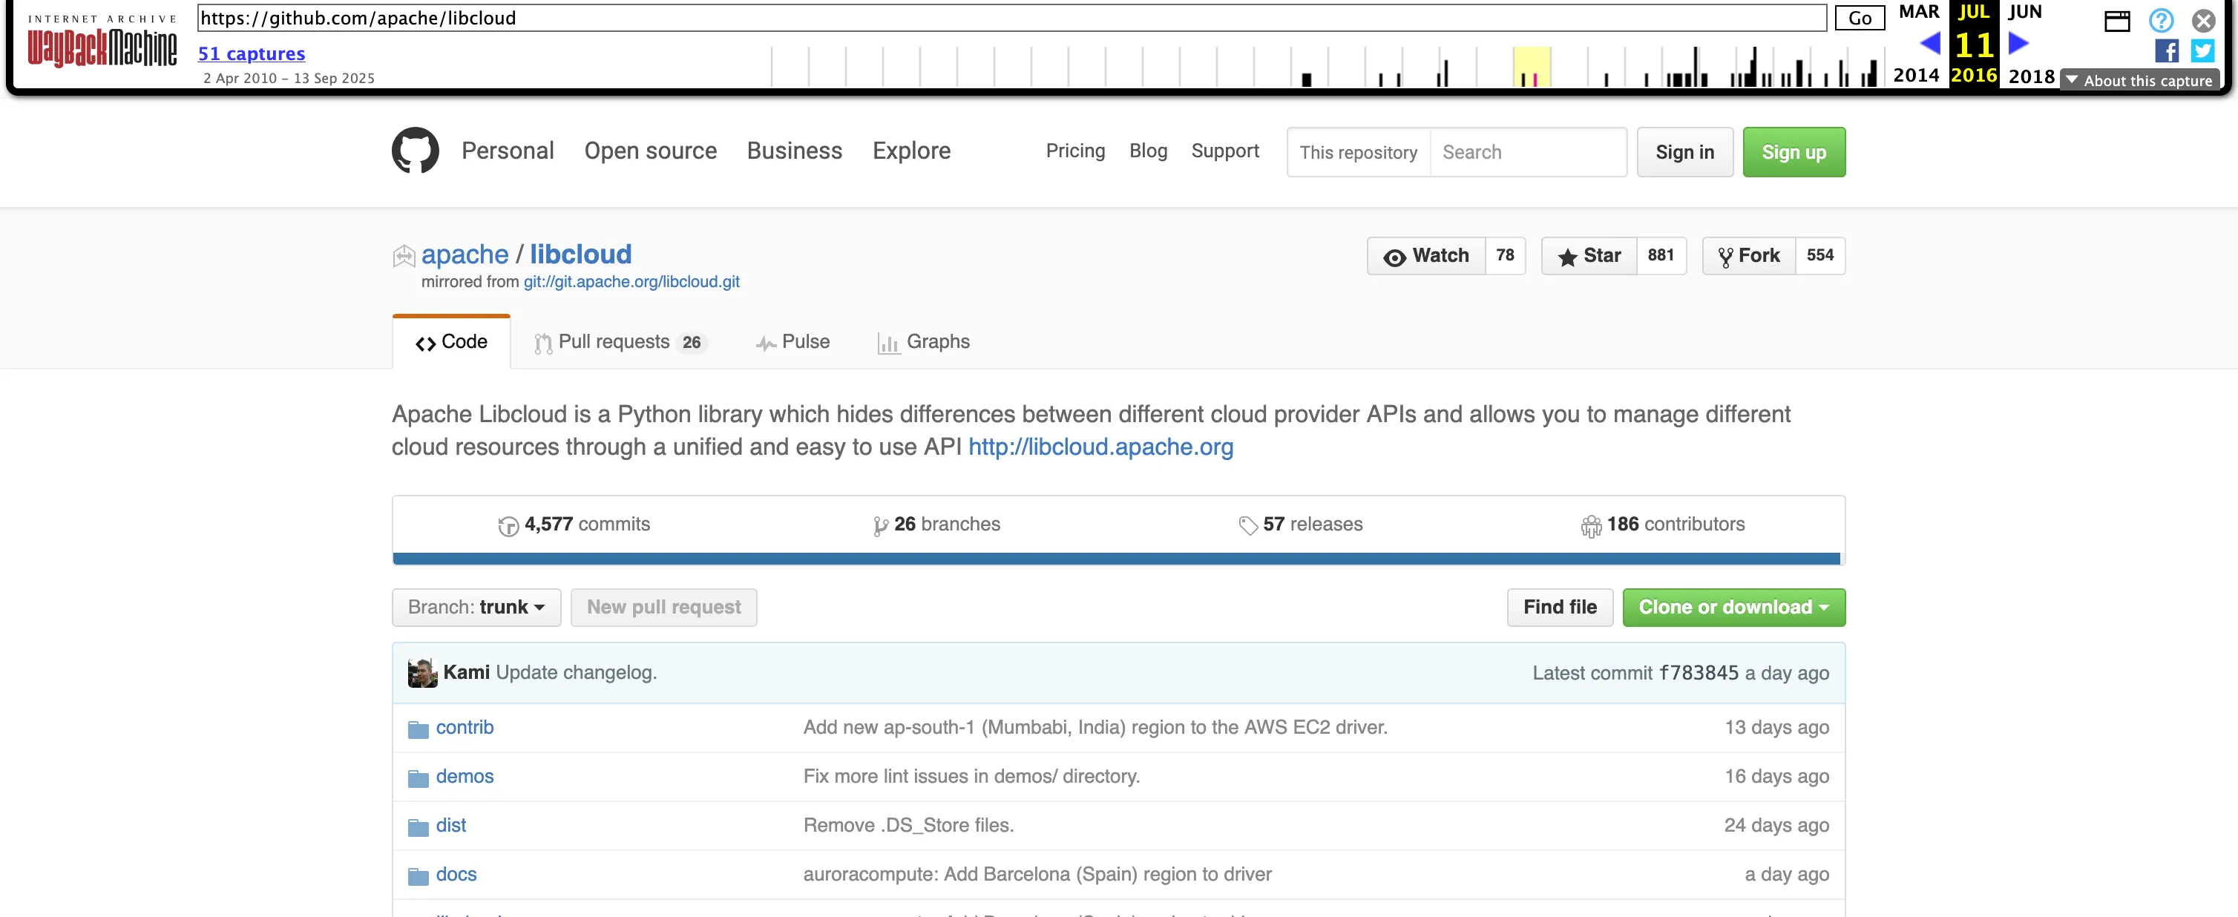Open the Pull requests tab
The width and height of the screenshot is (2238, 917).
click(x=621, y=342)
